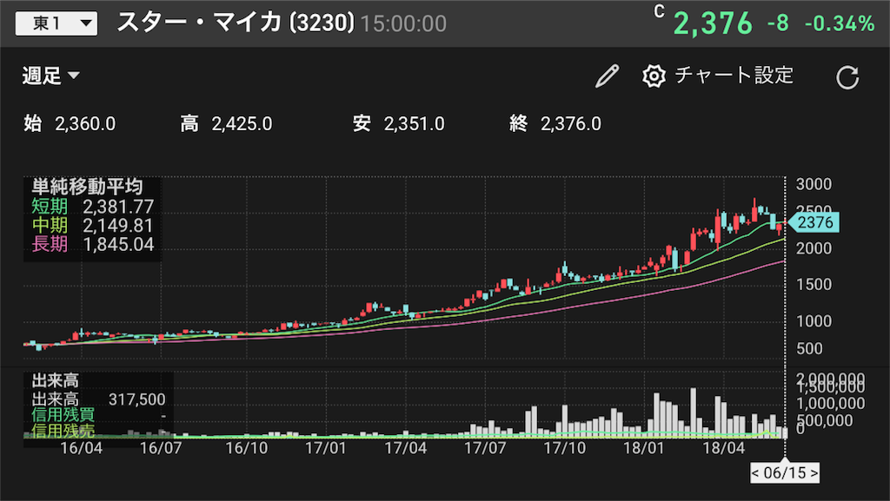The height and width of the screenshot is (501, 890).
Task: Click the 17/01 x-axis date label
Action: point(326,448)
